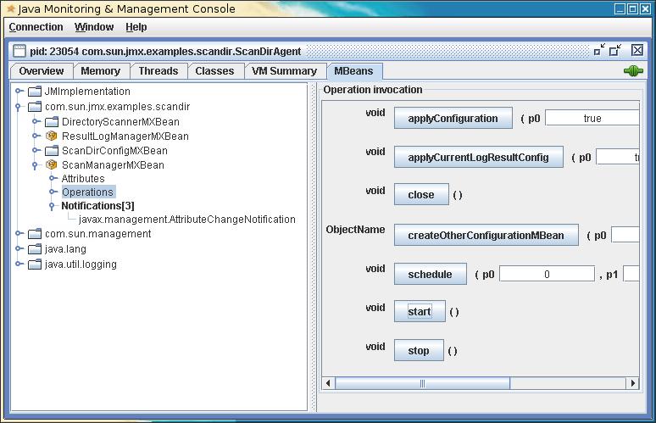This screenshot has width=656, height=423.
Task: Click the stop operation button
Action: click(x=419, y=350)
